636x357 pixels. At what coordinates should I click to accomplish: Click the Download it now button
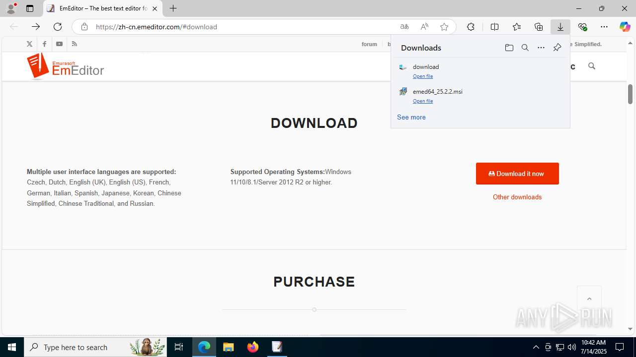[517, 174]
